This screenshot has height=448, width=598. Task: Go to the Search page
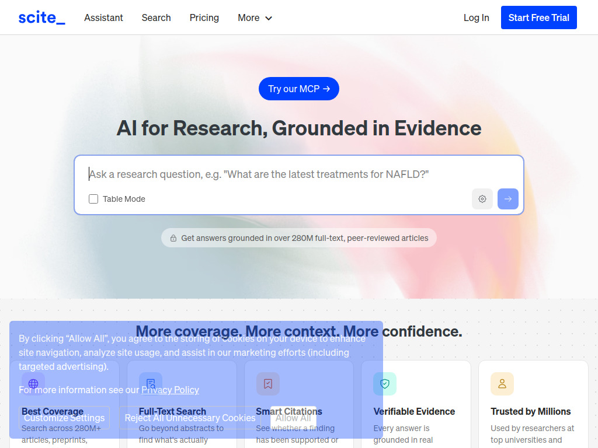point(156,17)
